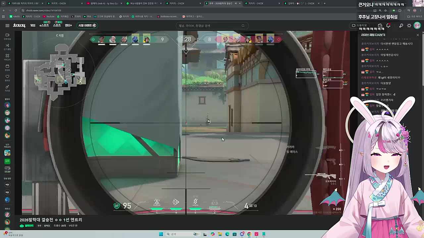Open the first followed channel avatar
Screen dimensions: 424x238
click(x=7, y=105)
